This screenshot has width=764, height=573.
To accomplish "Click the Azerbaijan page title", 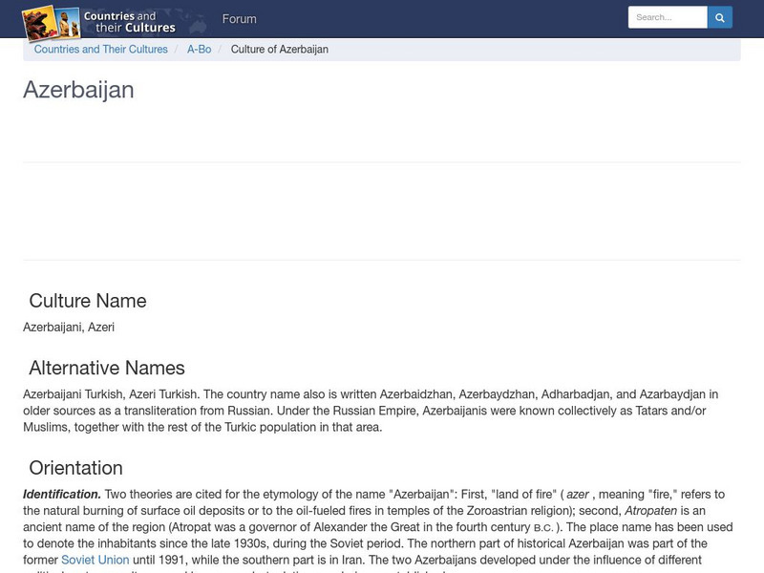I will click(78, 90).
